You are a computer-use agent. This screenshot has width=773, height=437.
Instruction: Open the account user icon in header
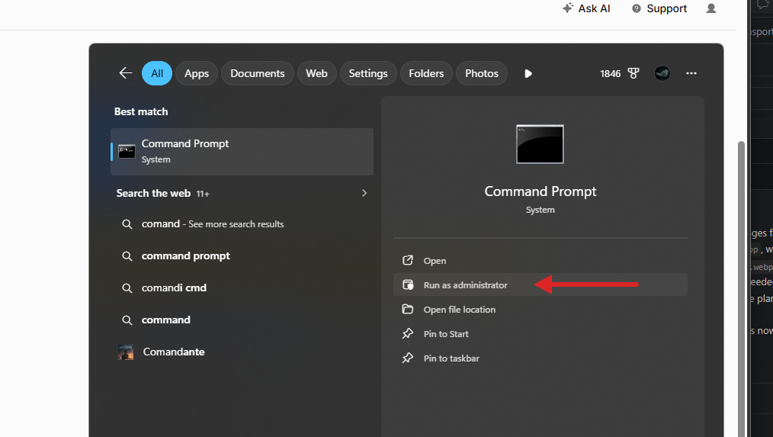pos(711,8)
